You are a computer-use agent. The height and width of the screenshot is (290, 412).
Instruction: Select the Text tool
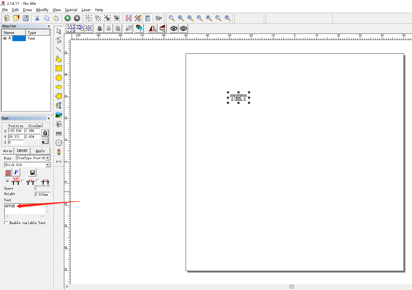(59, 105)
